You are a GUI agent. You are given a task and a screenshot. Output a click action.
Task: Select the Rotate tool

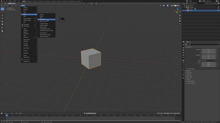coord(2,18)
